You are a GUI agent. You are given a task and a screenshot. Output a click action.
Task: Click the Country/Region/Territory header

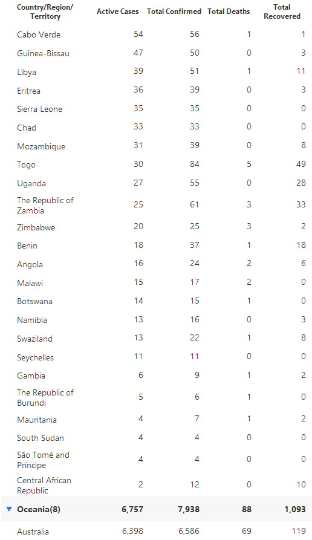coord(45,11)
